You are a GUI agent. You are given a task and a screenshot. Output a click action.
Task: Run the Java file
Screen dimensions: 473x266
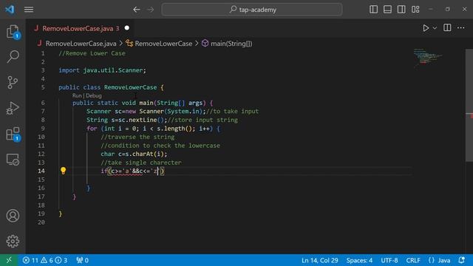[426, 28]
